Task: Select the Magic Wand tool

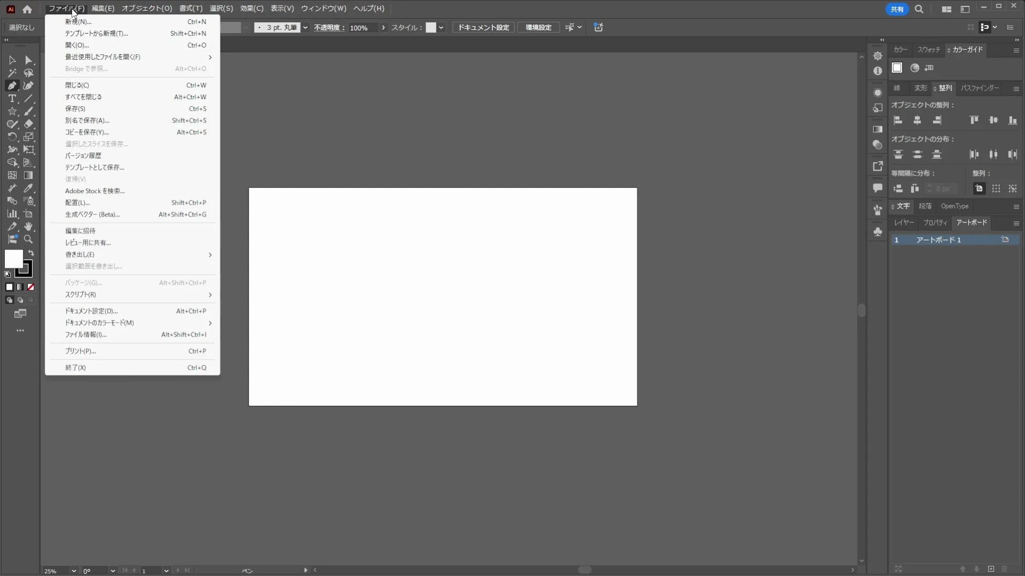Action: click(12, 73)
